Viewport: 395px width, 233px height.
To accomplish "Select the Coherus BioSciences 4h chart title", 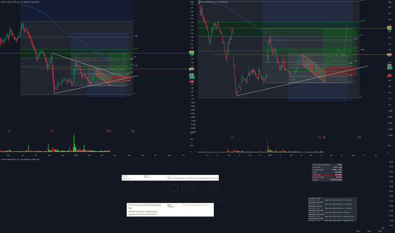I will point(213,2).
